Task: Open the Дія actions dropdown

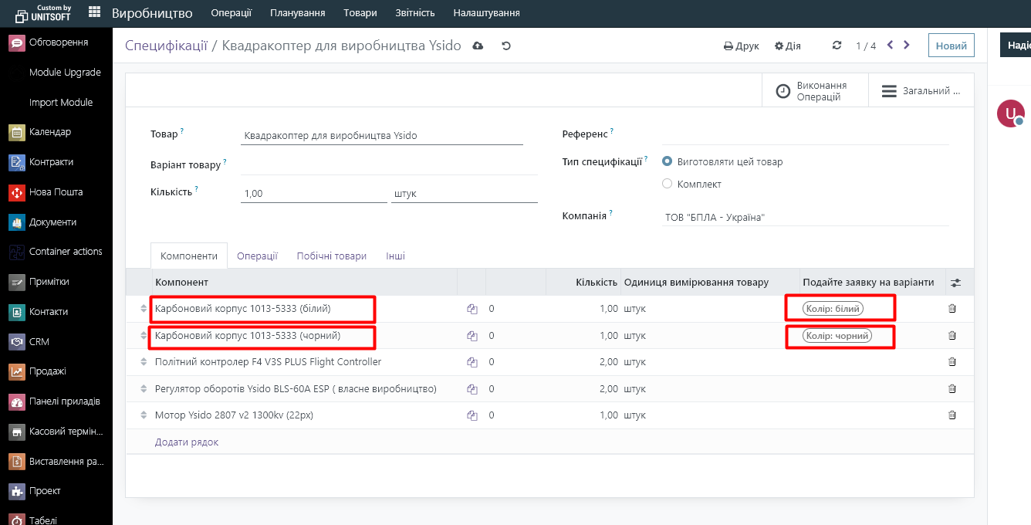Action: coord(788,46)
